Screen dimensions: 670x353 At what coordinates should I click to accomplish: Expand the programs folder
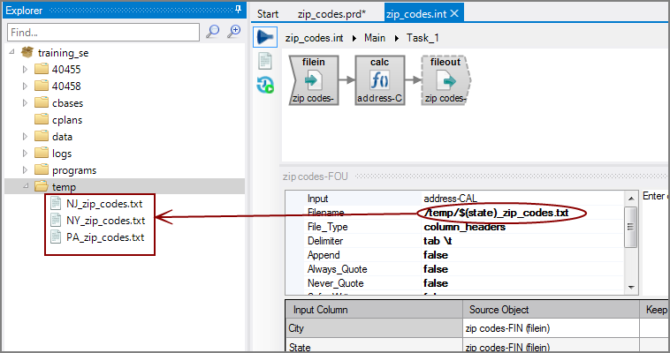click(25, 170)
